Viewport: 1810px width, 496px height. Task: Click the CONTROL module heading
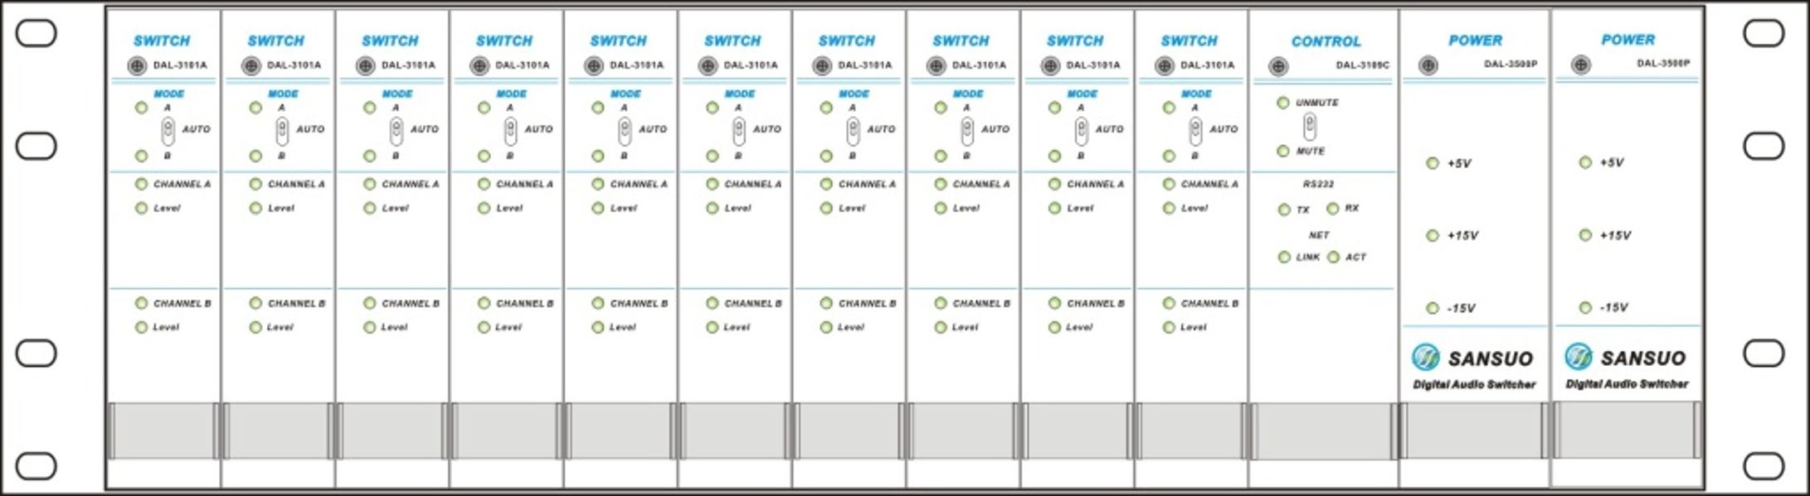click(x=1326, y=41)
